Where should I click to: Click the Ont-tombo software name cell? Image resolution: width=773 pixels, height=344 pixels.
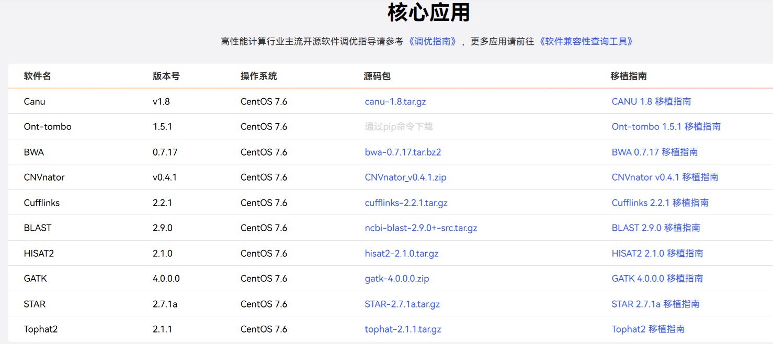click(x=48, y=126)
